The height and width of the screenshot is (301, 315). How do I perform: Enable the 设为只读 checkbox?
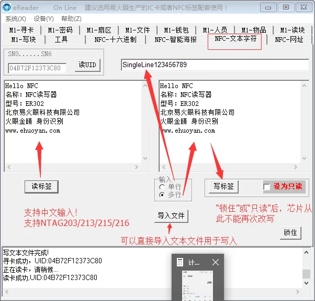267,187
